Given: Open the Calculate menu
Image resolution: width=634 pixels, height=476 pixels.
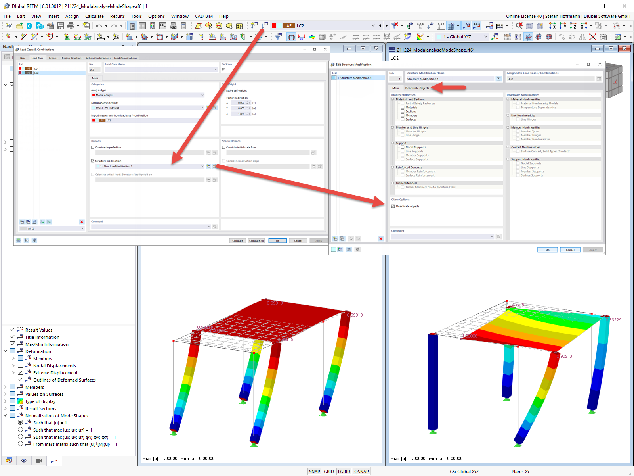Looking at the screenshot, I should point(94,16).
